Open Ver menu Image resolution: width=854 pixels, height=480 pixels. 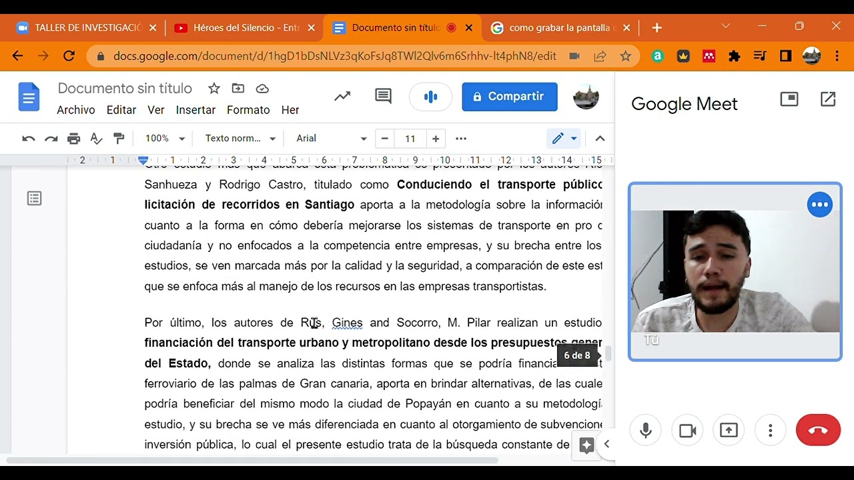point(156,110)
